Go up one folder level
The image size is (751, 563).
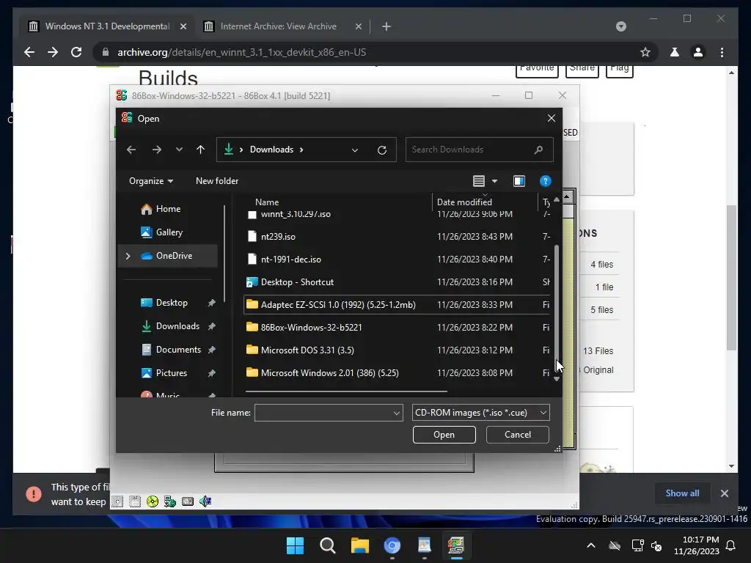[x=201, y=150]
